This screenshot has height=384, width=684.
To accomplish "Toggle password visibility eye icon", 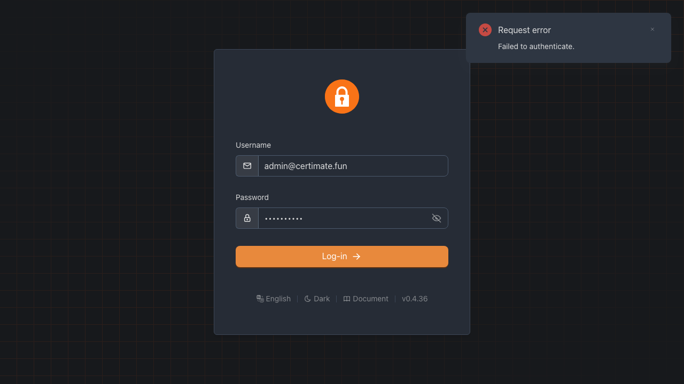I will pyautogui.click(x=437, y=218).
